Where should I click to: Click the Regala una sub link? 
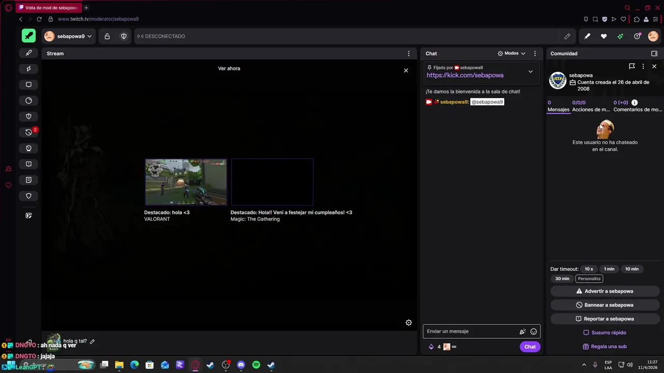(605, 347)
